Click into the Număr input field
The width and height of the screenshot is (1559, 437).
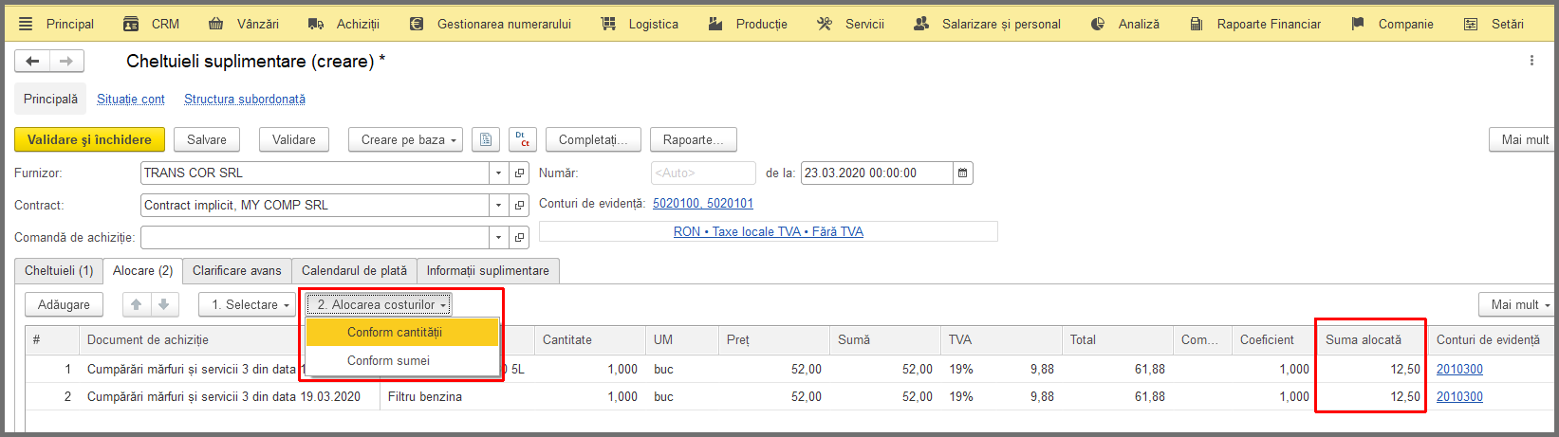(x=703, y=173)
